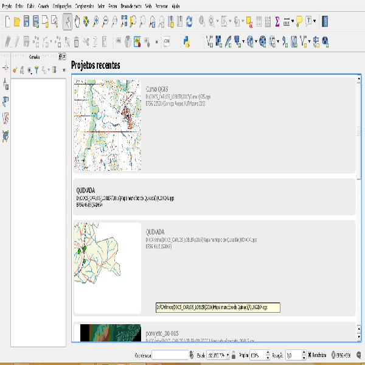
Task: Click the Zoom Full extent icon
Action: [x=124, y=21]
